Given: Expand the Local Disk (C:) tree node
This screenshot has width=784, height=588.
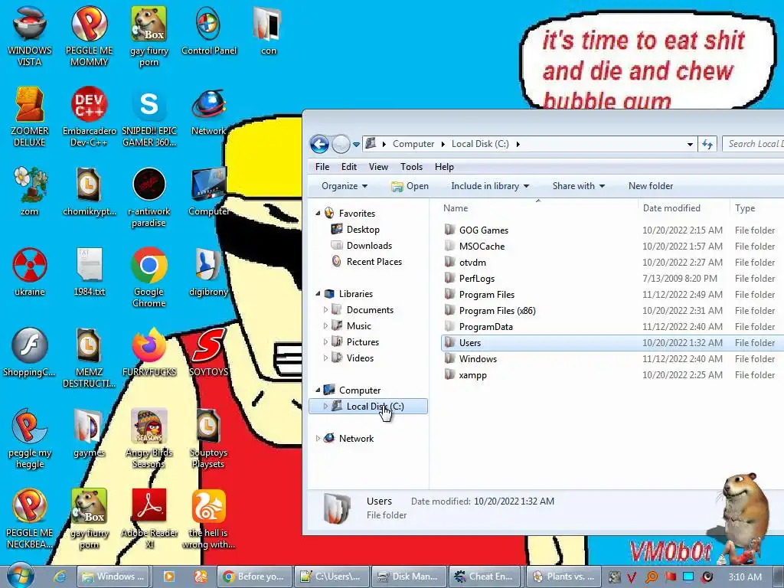Looking at the screenshot, I should (x=325, y=407).
